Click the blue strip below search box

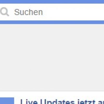tap(52, 22)
